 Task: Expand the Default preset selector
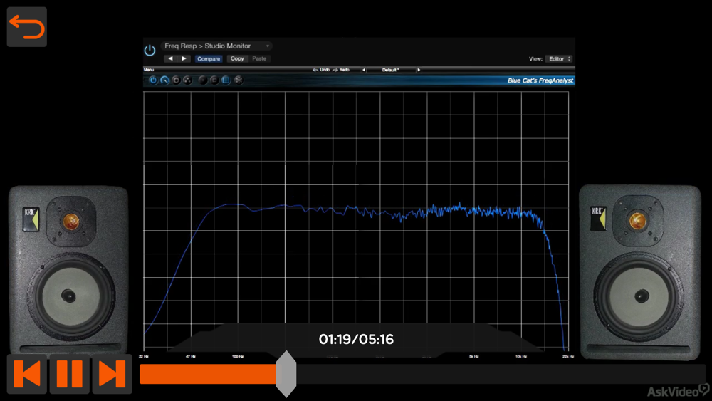point(391,70)
